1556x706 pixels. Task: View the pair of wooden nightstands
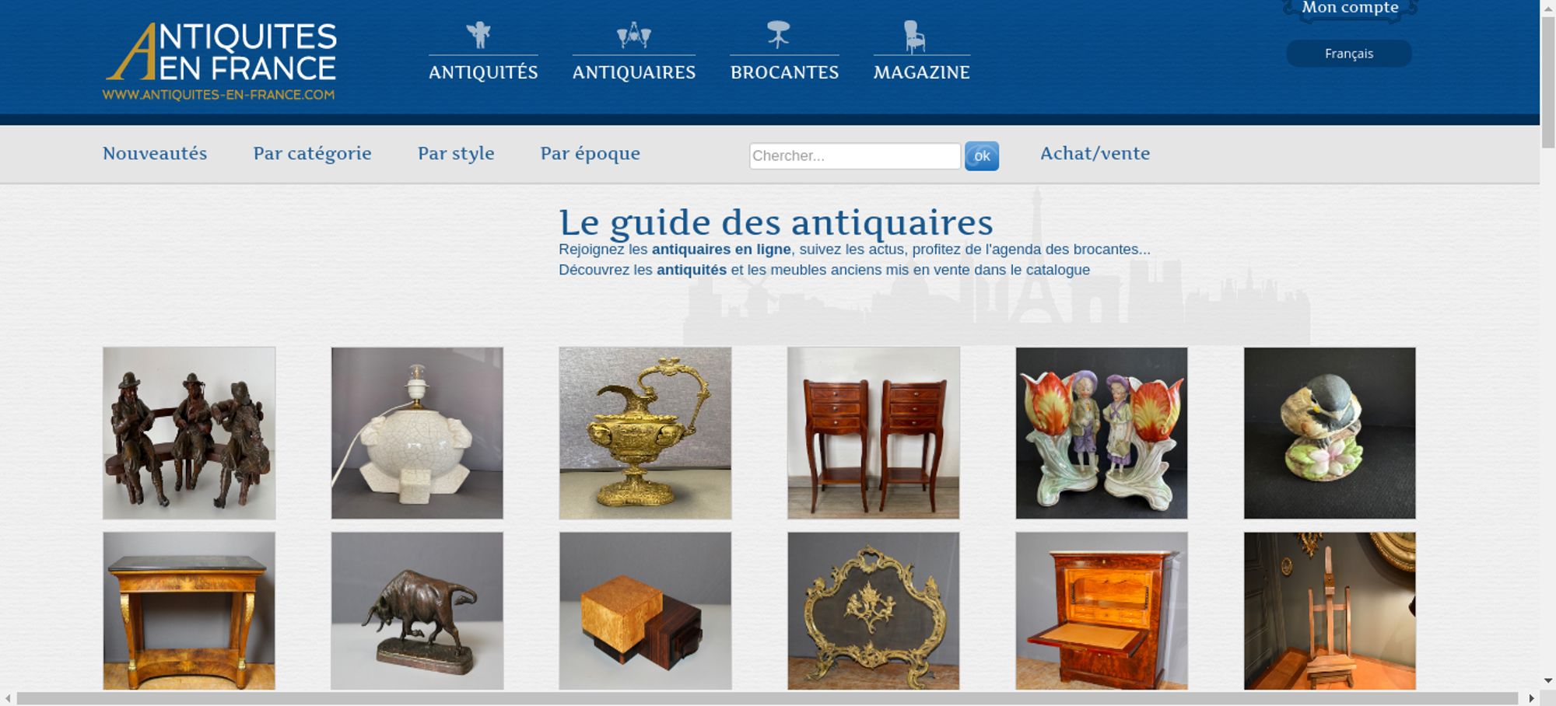point(873,433)
